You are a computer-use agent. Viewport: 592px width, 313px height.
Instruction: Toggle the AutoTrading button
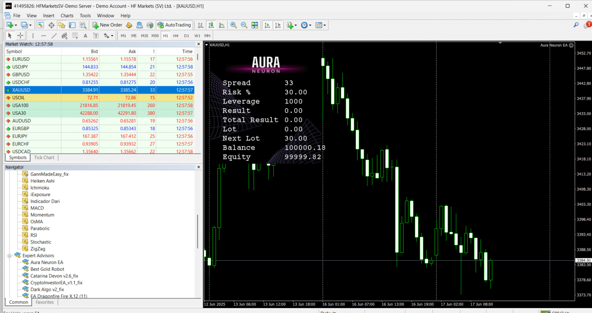174,25
